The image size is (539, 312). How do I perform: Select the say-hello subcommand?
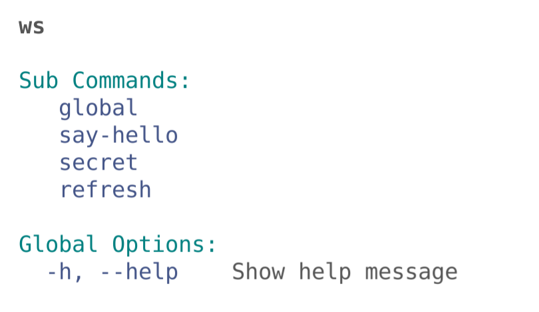pos(118,136)
